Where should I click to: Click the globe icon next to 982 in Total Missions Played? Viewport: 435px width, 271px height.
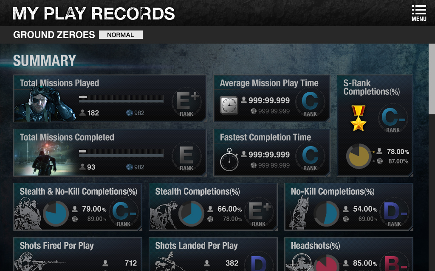pyautogui.click(x=129, y=113)
